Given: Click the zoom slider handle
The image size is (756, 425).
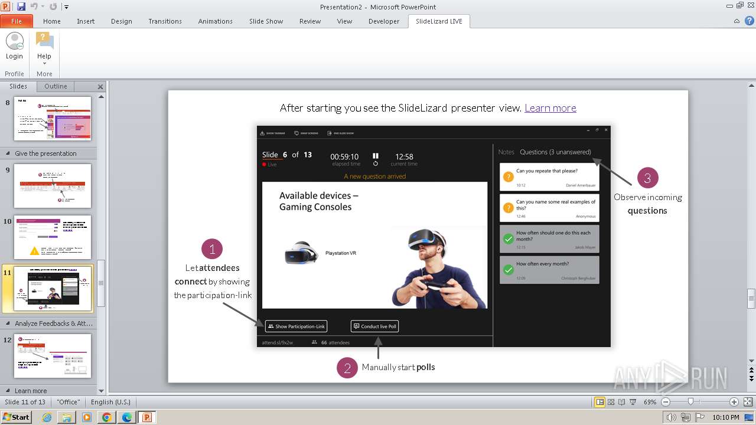Looking at the screenshot, I should [691, 402].
